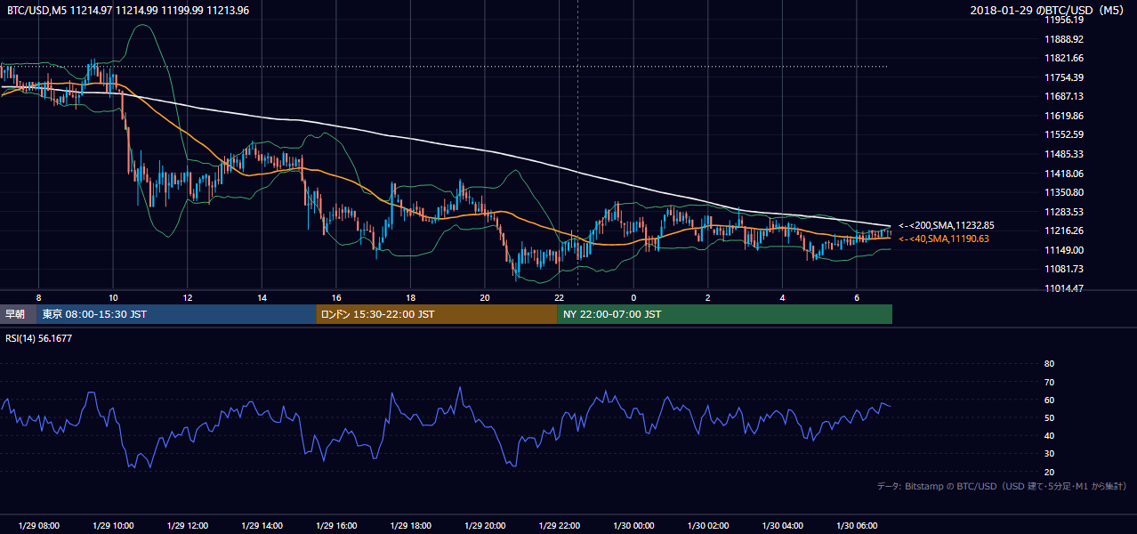Click the RSI(14) 56.1677 indicator label
The image size is (1137, 534).
pos(39,338)
